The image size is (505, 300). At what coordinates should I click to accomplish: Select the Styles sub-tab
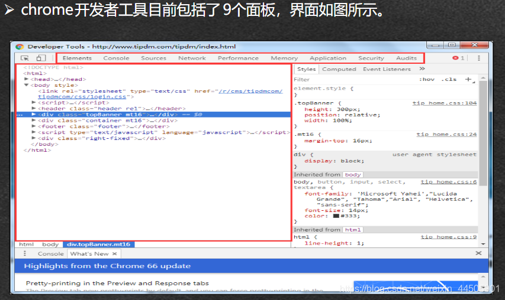point(306,69)
